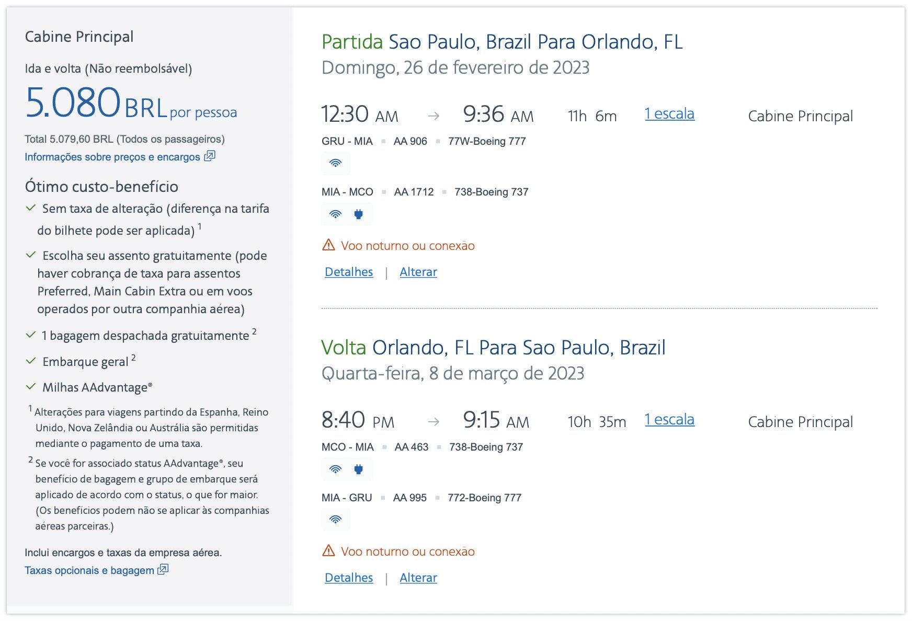
Task: Click power outlet icon under MIA - MCO flight
Action: point(358,214)
